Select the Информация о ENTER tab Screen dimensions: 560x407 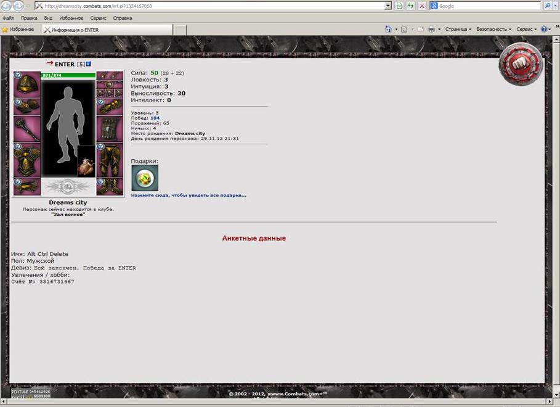(107, 30)
